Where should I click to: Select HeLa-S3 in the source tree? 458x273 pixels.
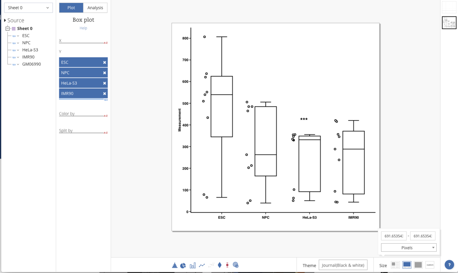[30, 50]
